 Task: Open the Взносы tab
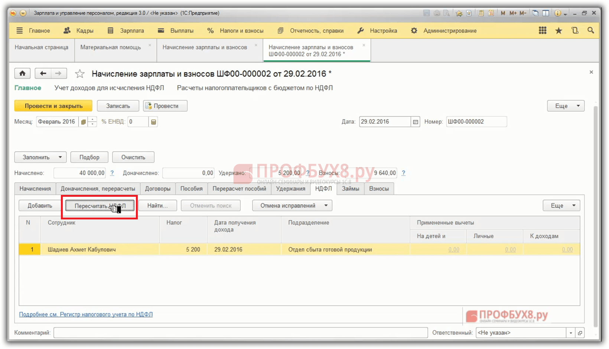click(x=379, y=189)
